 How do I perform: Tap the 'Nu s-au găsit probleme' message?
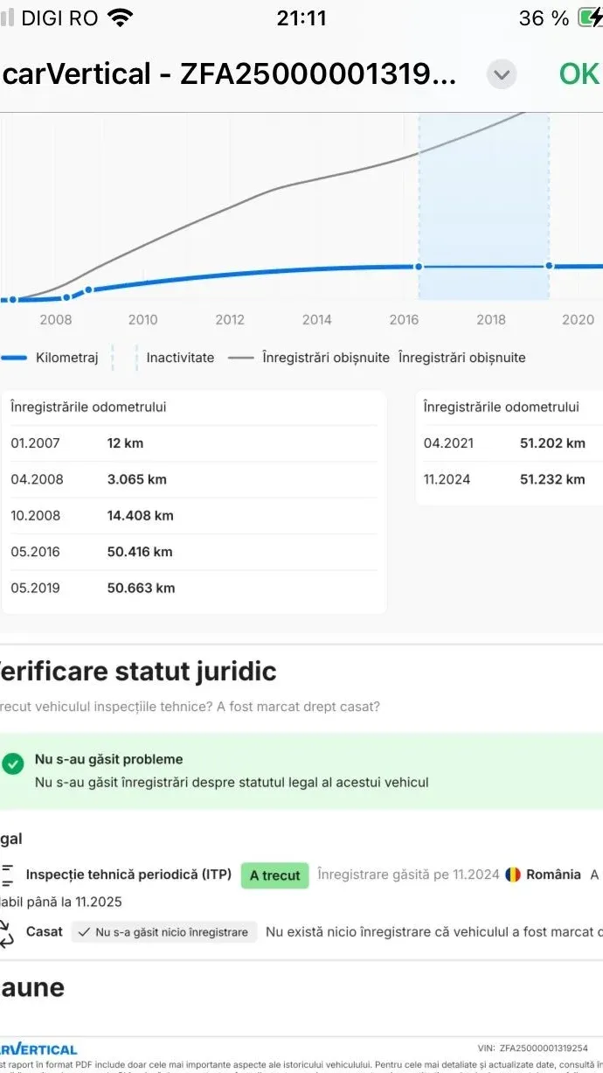[x=109, y=759]
